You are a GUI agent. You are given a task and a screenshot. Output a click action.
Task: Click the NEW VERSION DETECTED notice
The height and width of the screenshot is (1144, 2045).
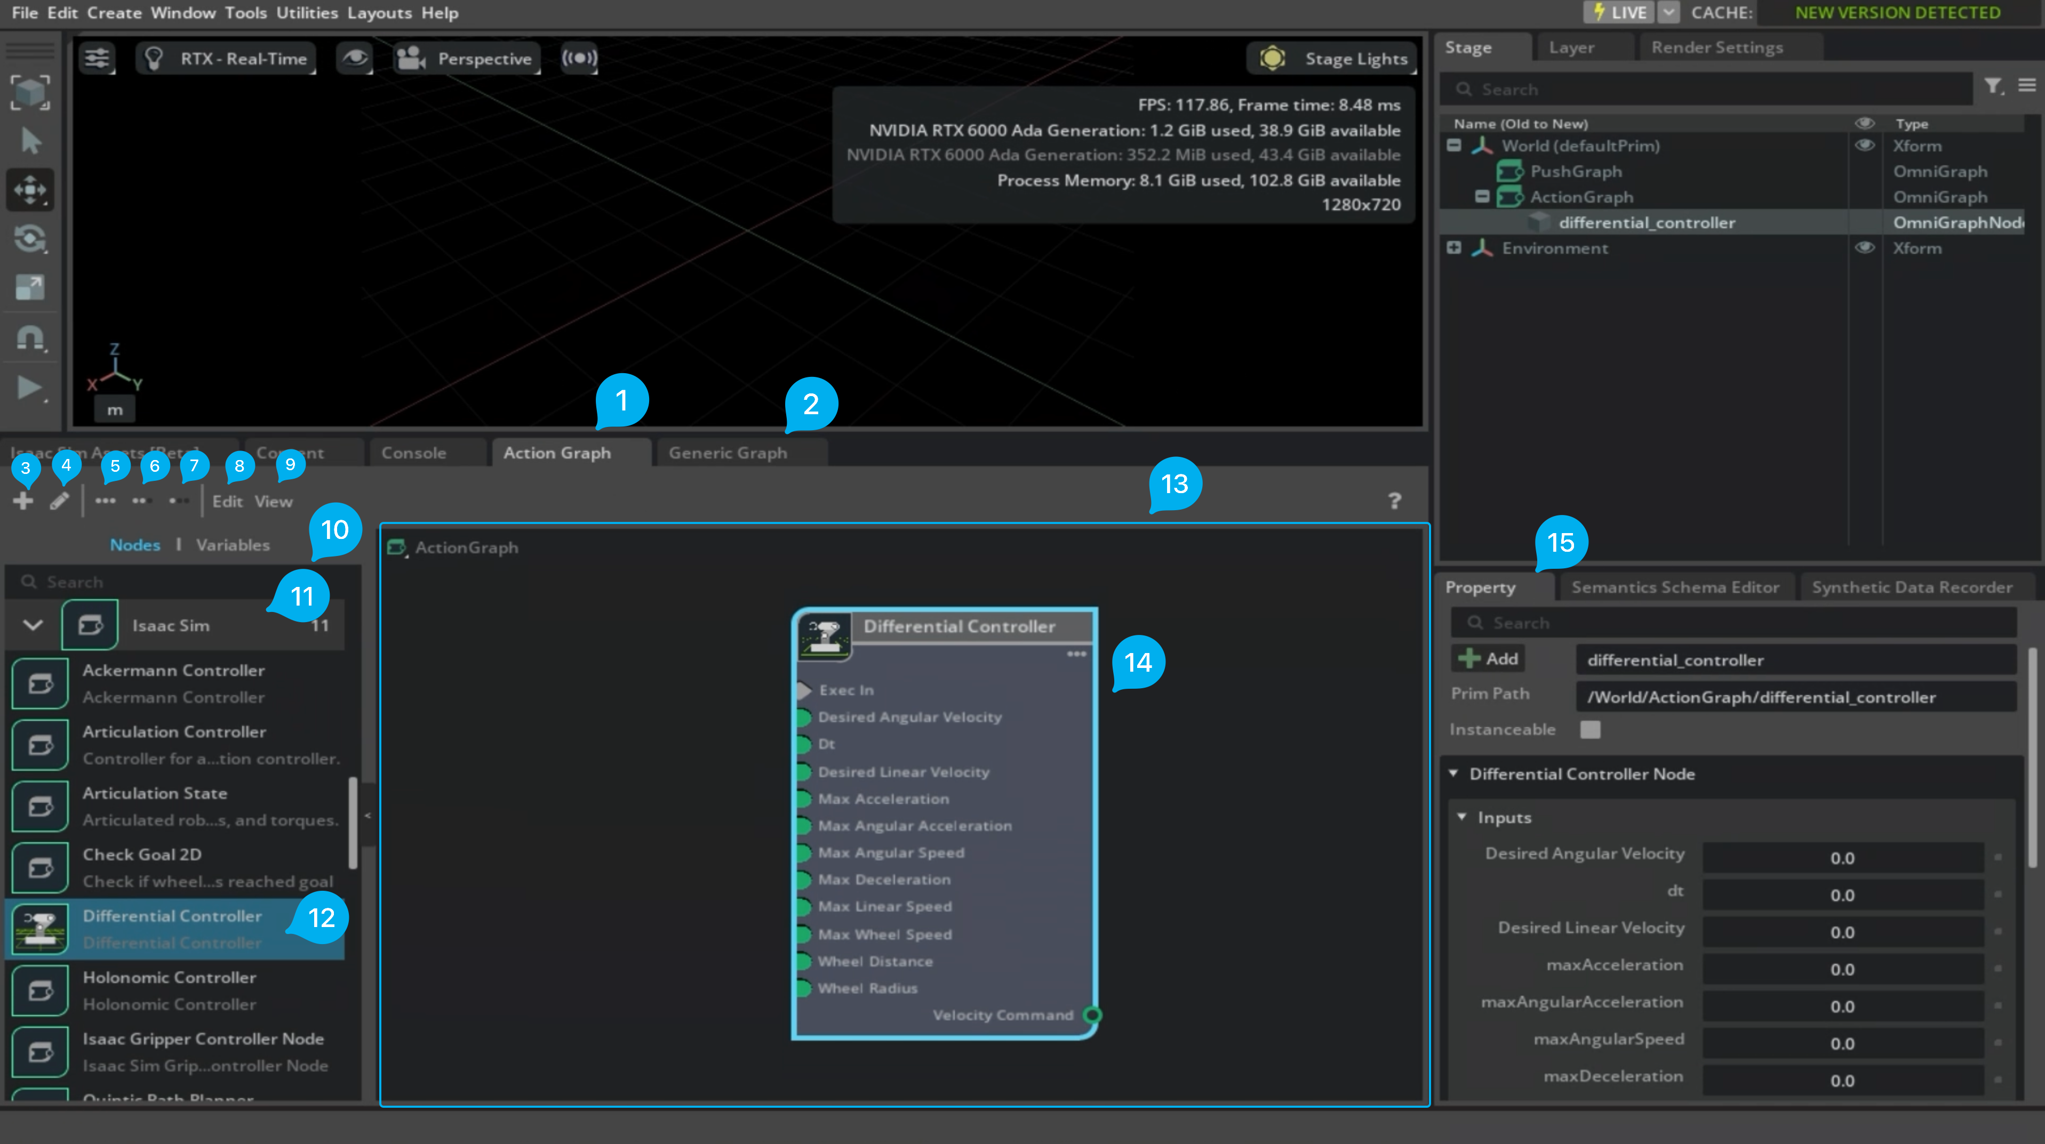(1897, 13)
